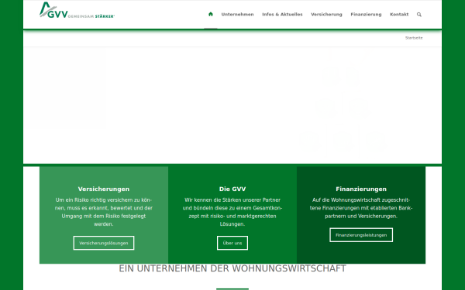
Task: Open the search magnifier icon
Action: click(x=419, y=15)
